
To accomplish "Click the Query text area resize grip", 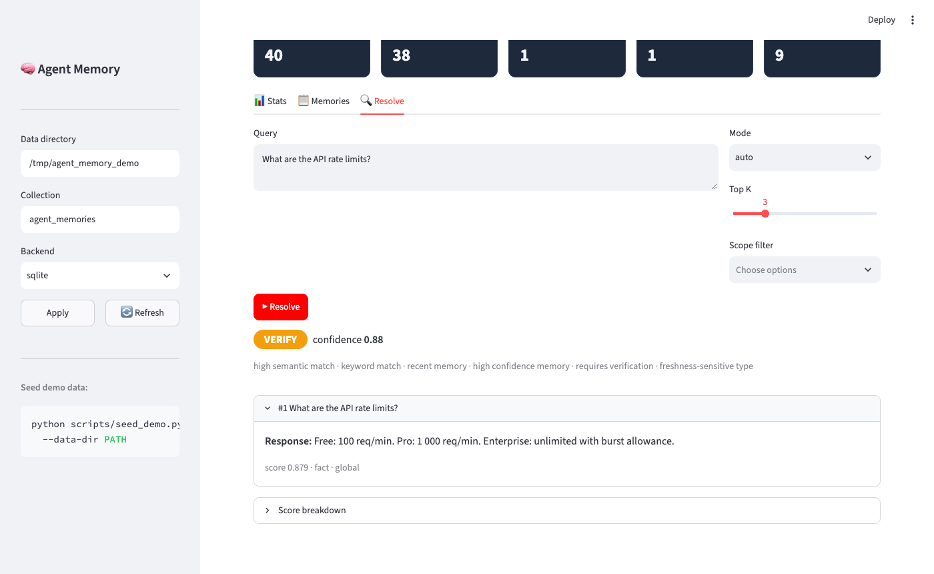I will pos(714,186).
